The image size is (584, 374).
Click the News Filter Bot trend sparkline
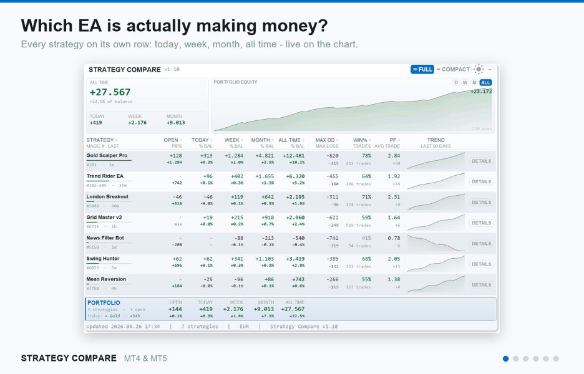[x=436, y=243]
